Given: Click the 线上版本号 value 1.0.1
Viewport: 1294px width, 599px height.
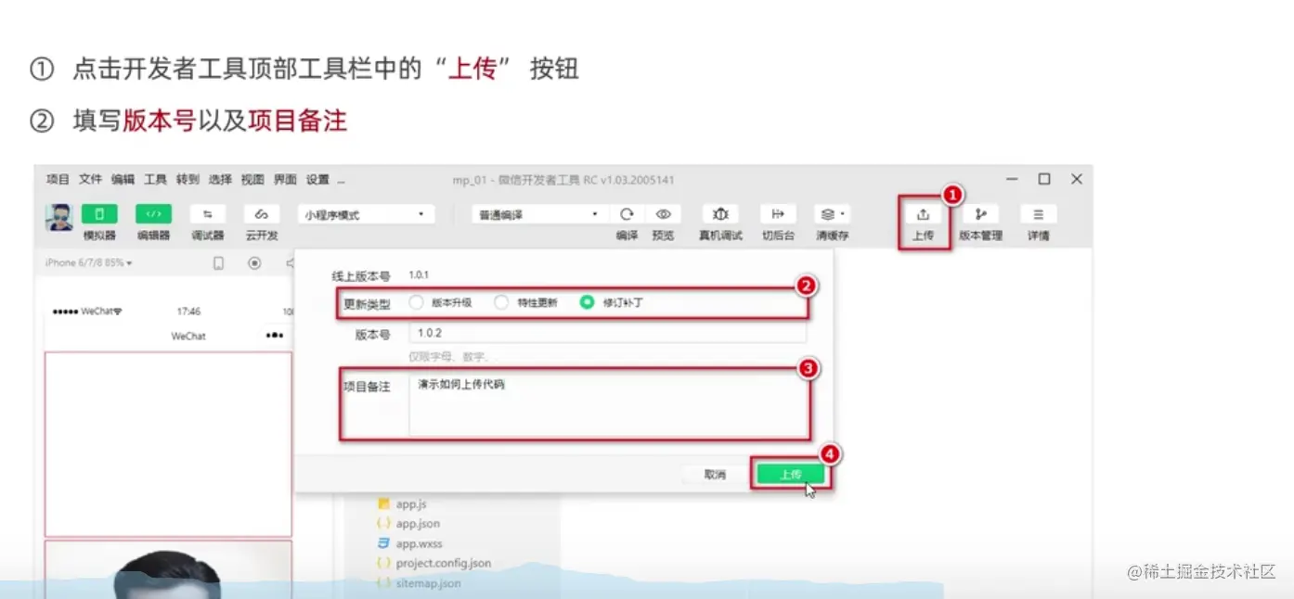Looking at the screenshot, I should pos(419,275).
